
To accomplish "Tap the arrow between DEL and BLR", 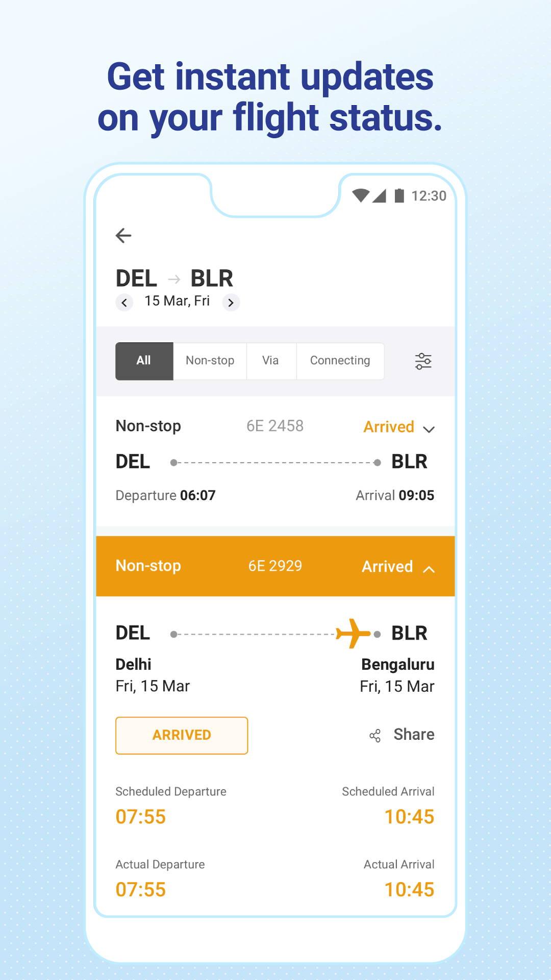I will (x=173, y=278).
